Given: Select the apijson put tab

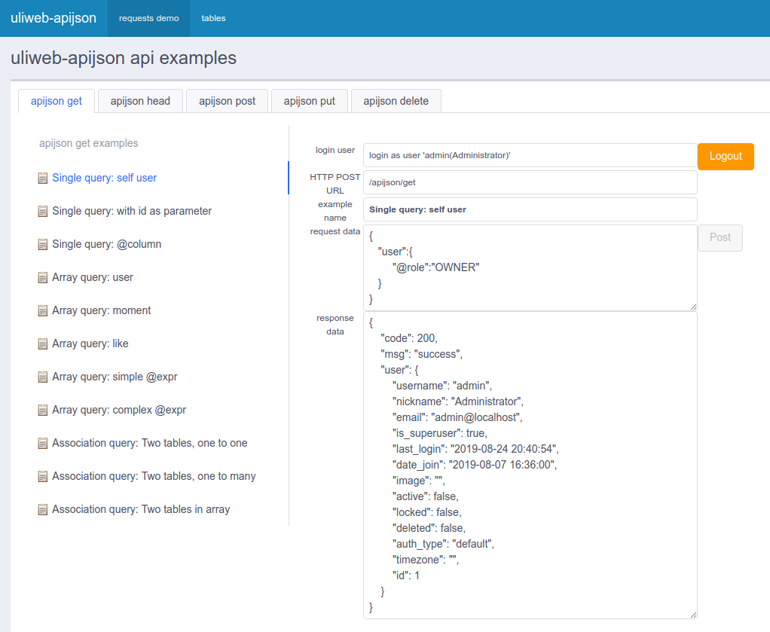Looking at the screenshot, I should (x=309, y=101).
